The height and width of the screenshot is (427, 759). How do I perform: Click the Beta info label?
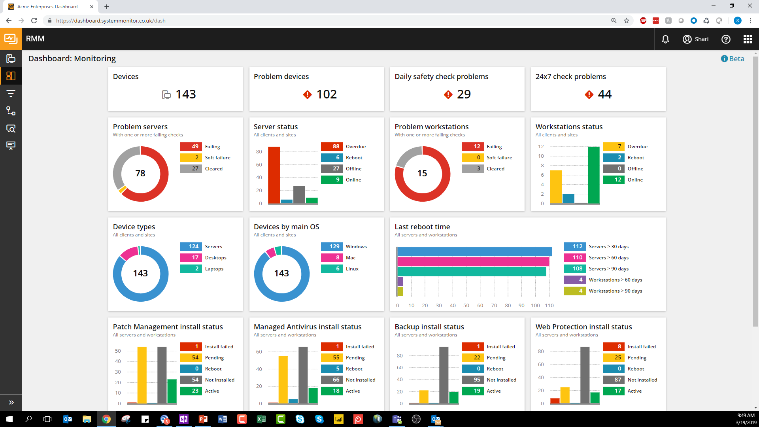coord(733,59)
